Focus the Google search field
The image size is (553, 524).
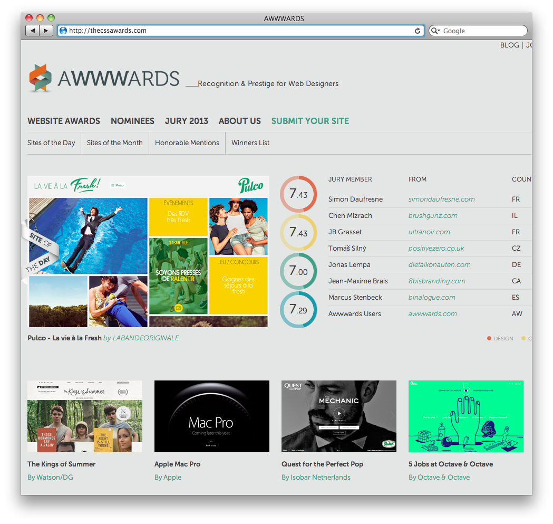(x=478, y=31)
